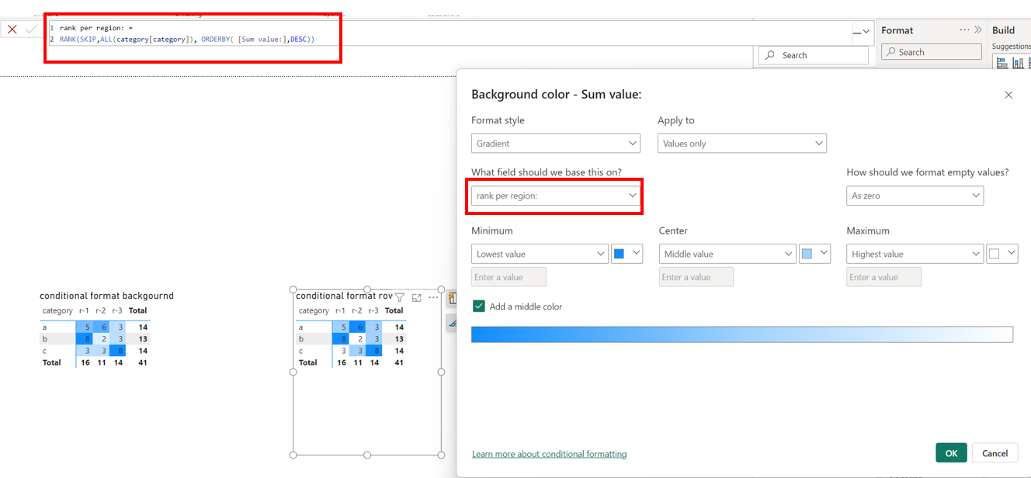The image size is (1031, 478).
Task: Click the Build pane title
Action: [x=1003, y=30]
